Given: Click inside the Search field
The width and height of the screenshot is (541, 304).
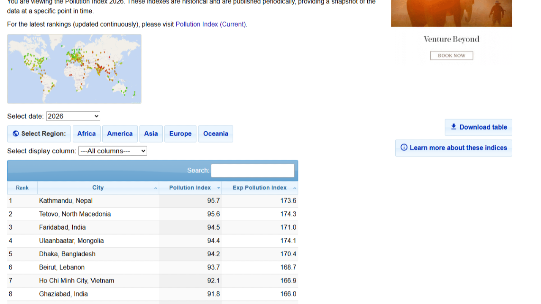Looking at the screenshot, I should (252, 171).
